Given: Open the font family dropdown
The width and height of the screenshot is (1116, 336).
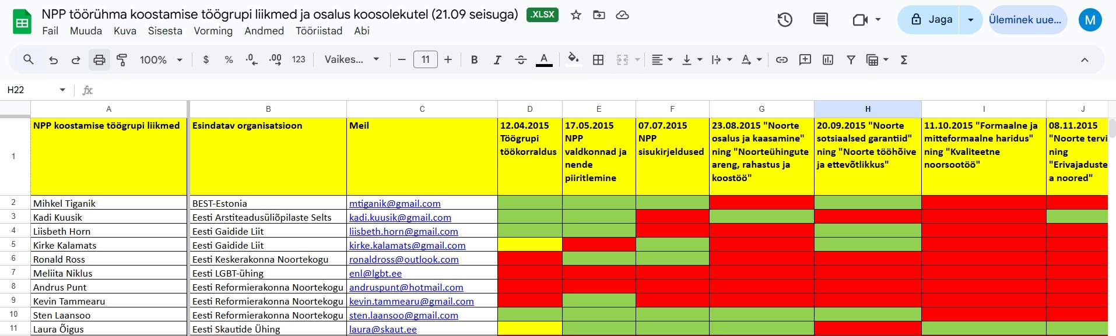Looking at the screenshot, I should [x=352, y=60].
